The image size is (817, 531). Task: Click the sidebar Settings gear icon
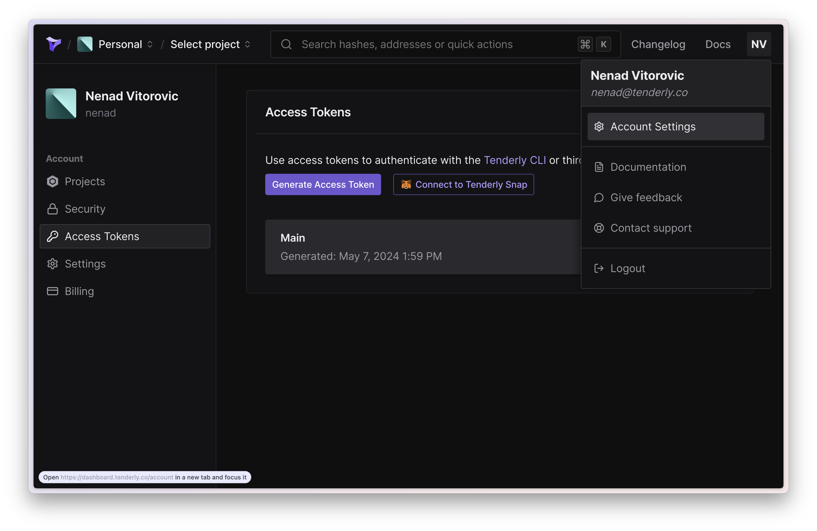pos(53,264)
